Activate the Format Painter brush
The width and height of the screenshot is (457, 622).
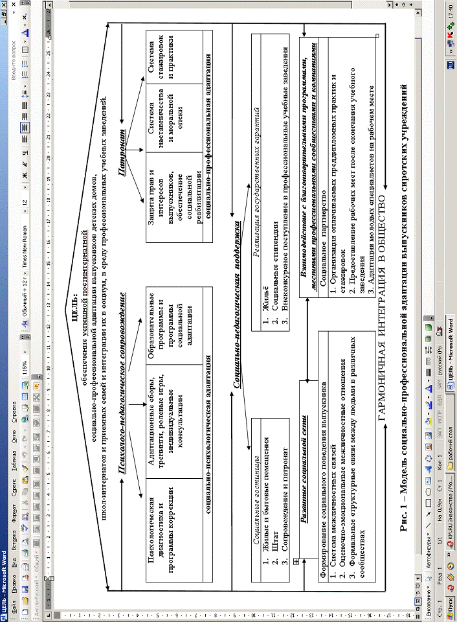(25, 469)
